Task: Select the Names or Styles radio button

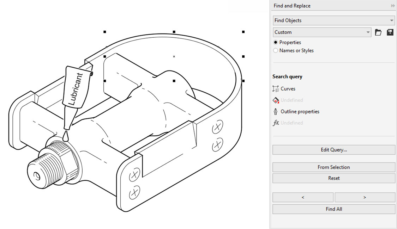Action: click(x=276, y=50)
